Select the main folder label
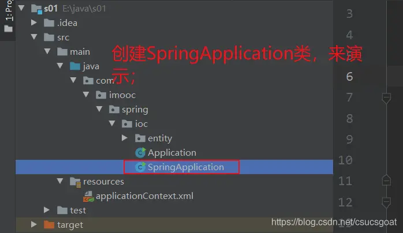Image resolution: width=403 pixels, height=233 pixels. click(80, 52)
